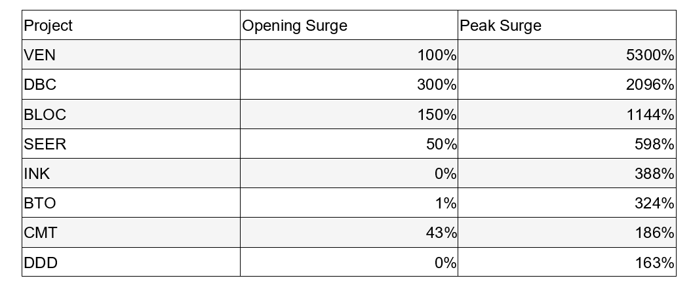Select the 150% opening surge cell
691x293 pixels.
coord(349,114)
